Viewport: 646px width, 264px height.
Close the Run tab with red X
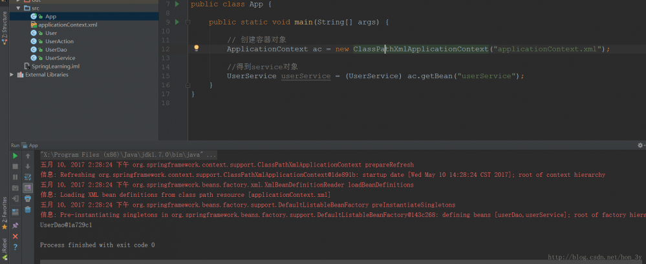pyautogui.click(x=16, y=236)
